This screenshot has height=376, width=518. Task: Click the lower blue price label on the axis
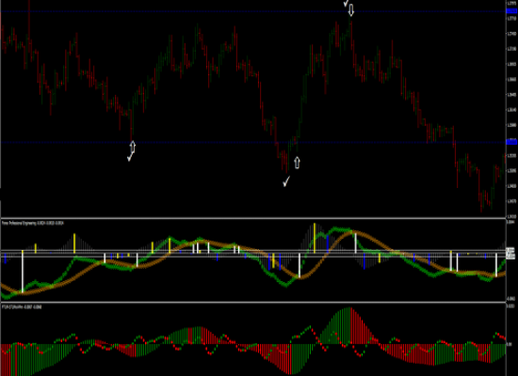click(511, 142)
